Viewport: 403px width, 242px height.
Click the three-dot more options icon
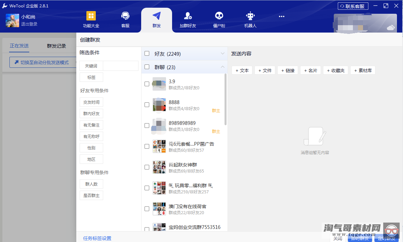(282, 16)
